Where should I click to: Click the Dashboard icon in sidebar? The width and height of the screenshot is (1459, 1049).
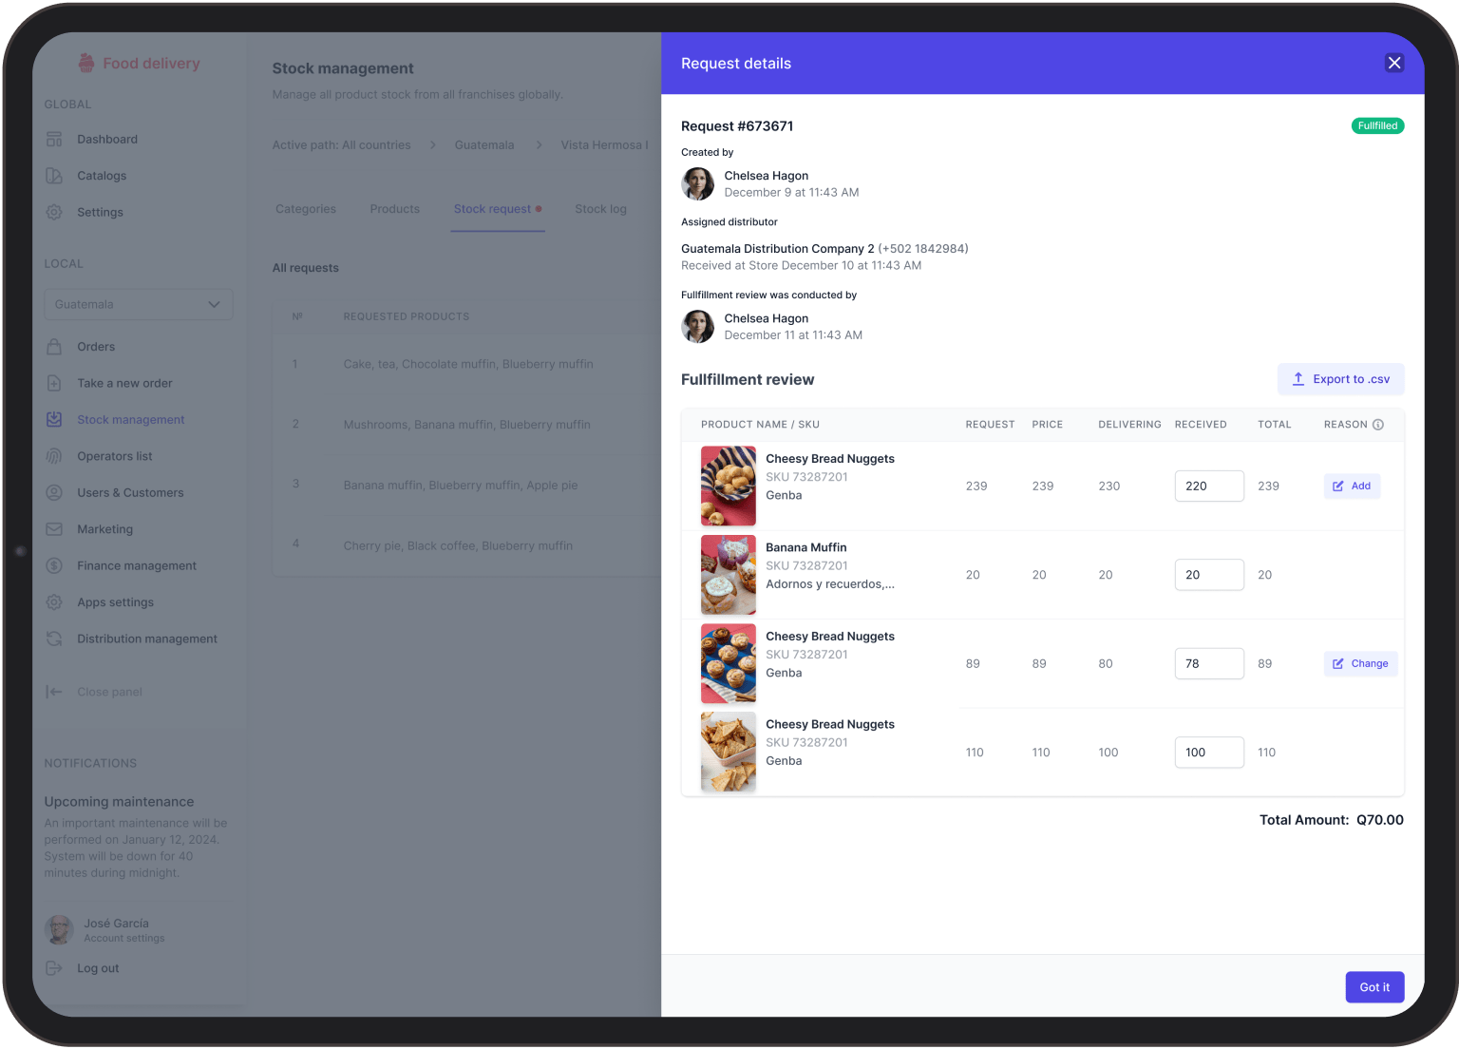tap(54, 140)
